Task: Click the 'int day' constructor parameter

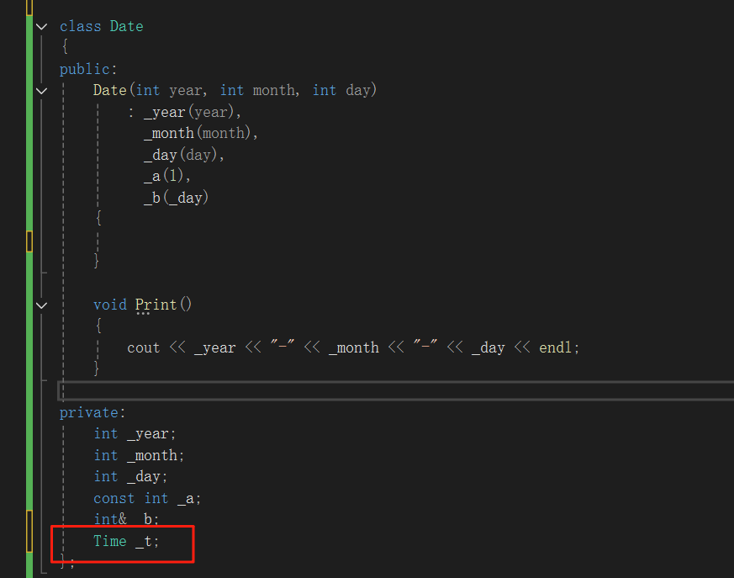Action: pos(342,90)
